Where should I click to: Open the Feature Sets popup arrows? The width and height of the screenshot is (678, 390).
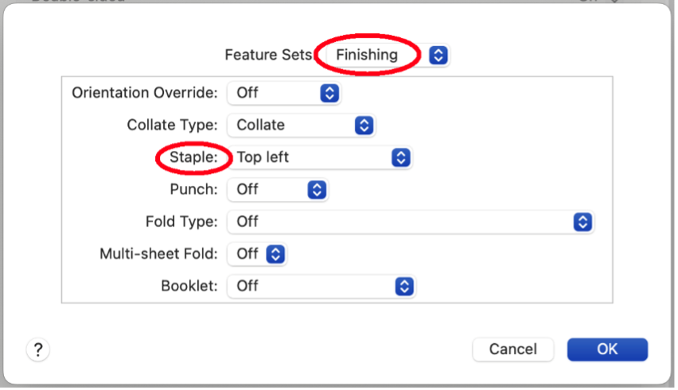click(438, 56)
